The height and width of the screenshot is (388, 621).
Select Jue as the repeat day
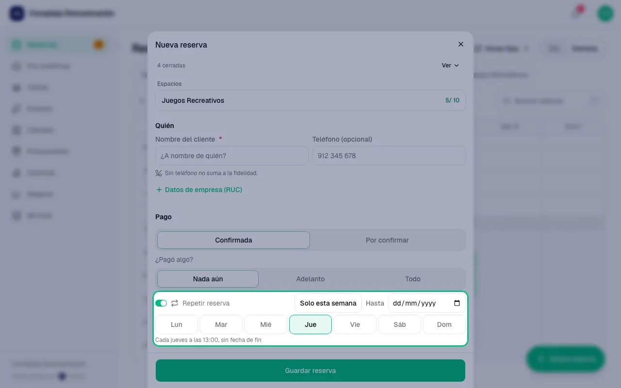(310, 324)
